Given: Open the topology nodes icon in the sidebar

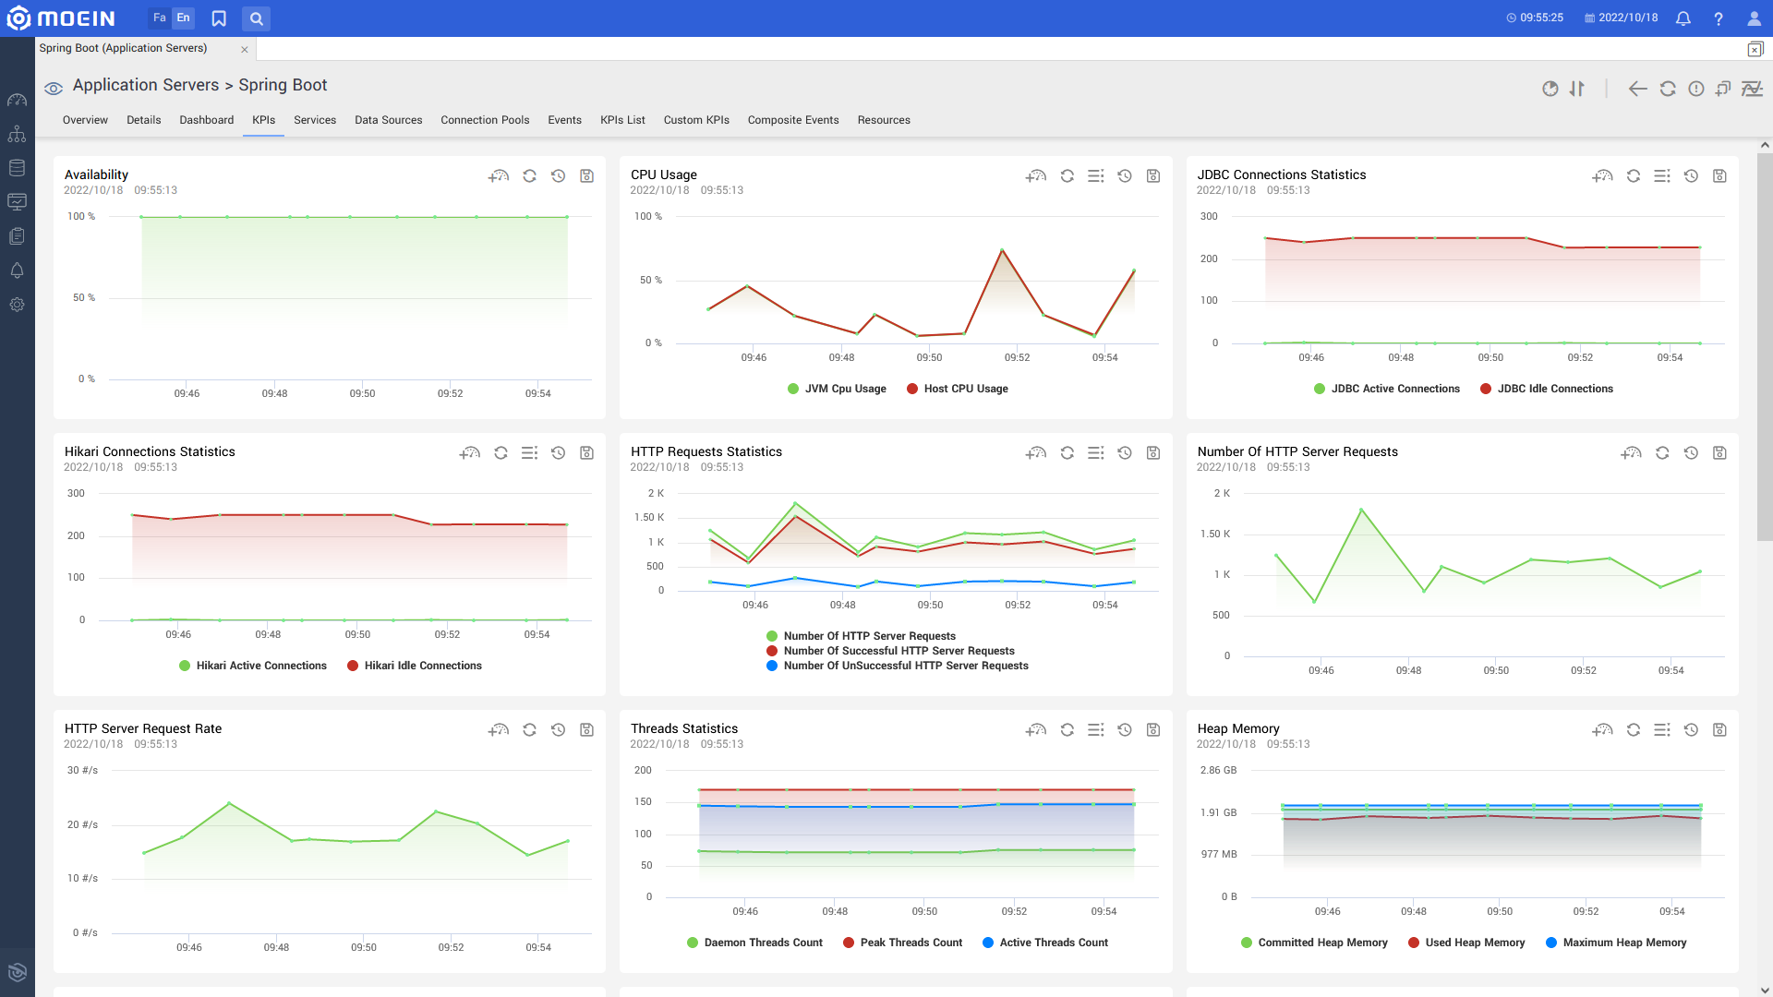Looking at the screenshot, I should point(17,134).
